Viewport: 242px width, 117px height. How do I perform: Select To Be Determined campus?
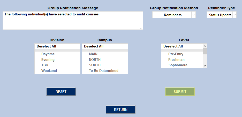104,71
